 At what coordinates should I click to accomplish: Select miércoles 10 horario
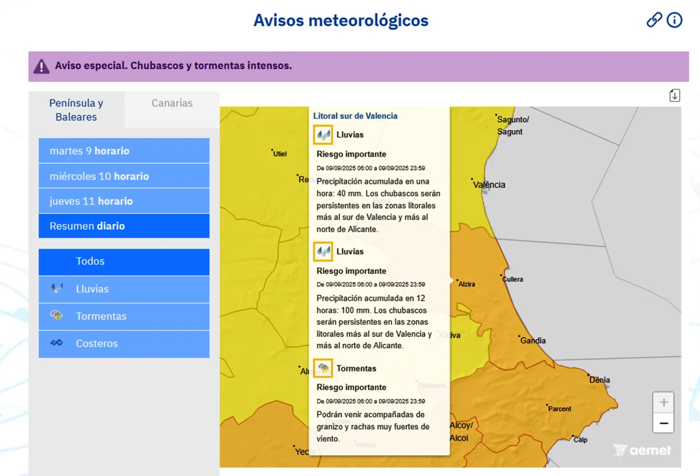pyautogui.click(x=124, y=176)
